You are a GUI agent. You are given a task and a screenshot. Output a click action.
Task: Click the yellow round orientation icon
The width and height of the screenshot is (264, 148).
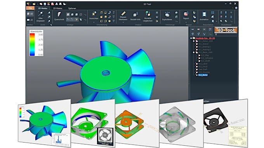[109, 21]
